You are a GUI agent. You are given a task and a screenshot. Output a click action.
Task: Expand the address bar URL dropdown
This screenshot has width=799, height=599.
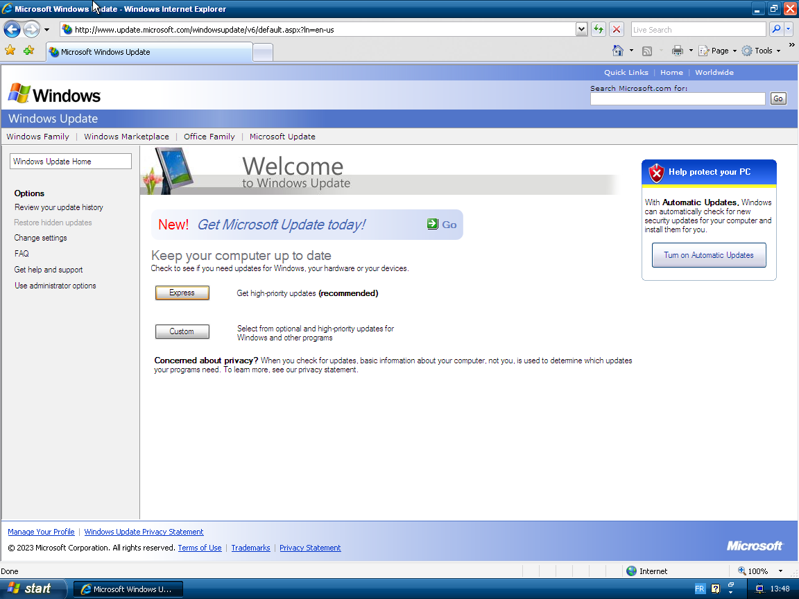[581, 30]
